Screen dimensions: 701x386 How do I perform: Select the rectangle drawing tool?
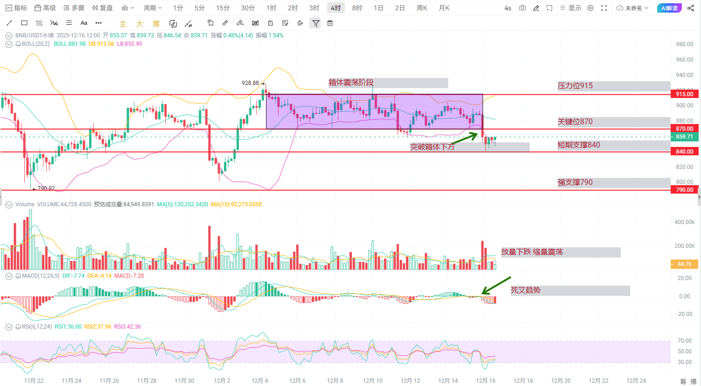coord(24,23)
